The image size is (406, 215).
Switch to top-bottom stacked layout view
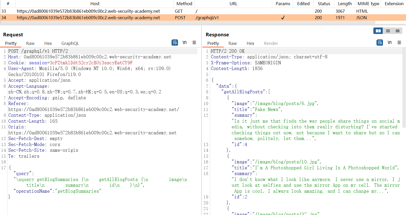388,31
